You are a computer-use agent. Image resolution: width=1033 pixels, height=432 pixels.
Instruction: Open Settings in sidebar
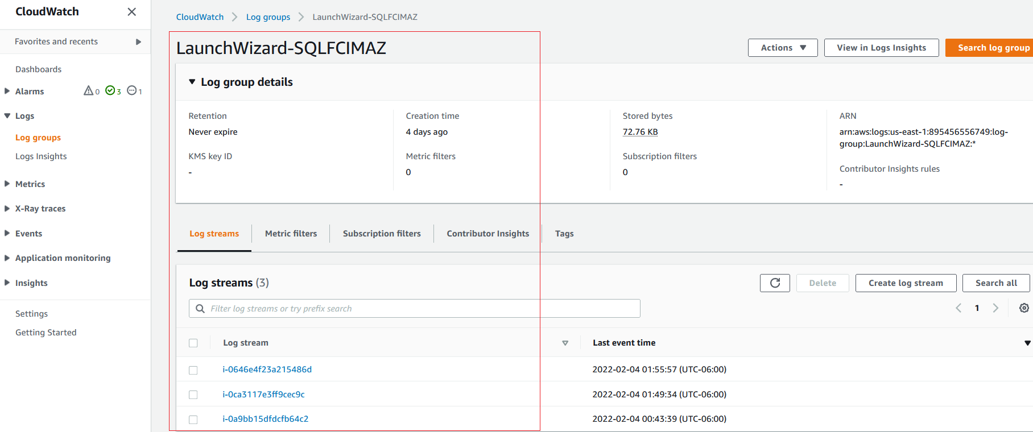(31, 314)
